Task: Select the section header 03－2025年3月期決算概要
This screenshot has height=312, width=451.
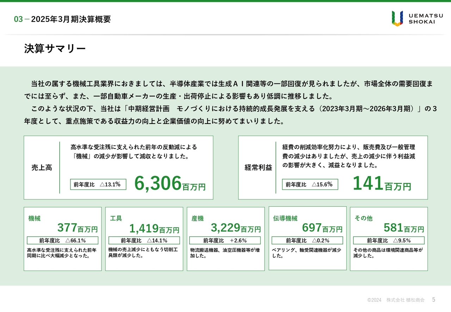Action: (x=62, y=19)
